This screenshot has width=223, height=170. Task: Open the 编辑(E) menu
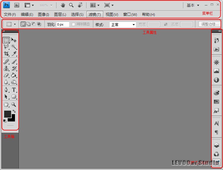pos(27,14)
